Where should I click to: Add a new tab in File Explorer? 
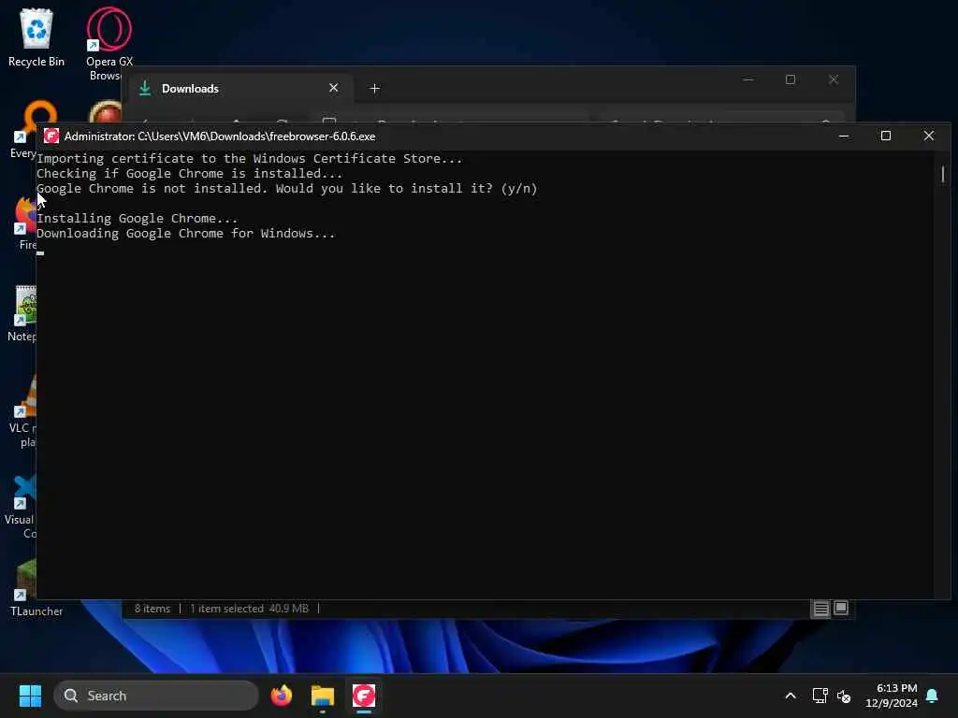point(374,89)
